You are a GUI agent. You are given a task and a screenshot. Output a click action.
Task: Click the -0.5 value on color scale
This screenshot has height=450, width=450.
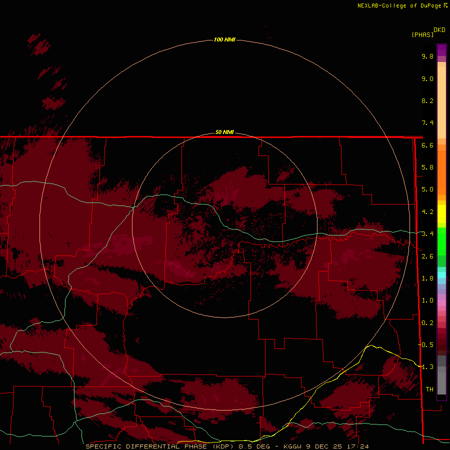[x=425, y=345]
